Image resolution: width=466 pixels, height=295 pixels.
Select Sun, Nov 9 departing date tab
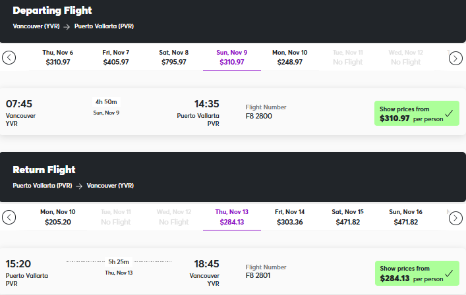tap(232, 57)
